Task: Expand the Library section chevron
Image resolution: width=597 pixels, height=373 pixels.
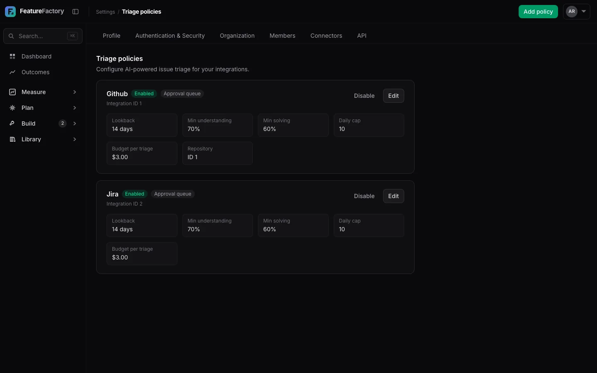Action: point(75,139)
